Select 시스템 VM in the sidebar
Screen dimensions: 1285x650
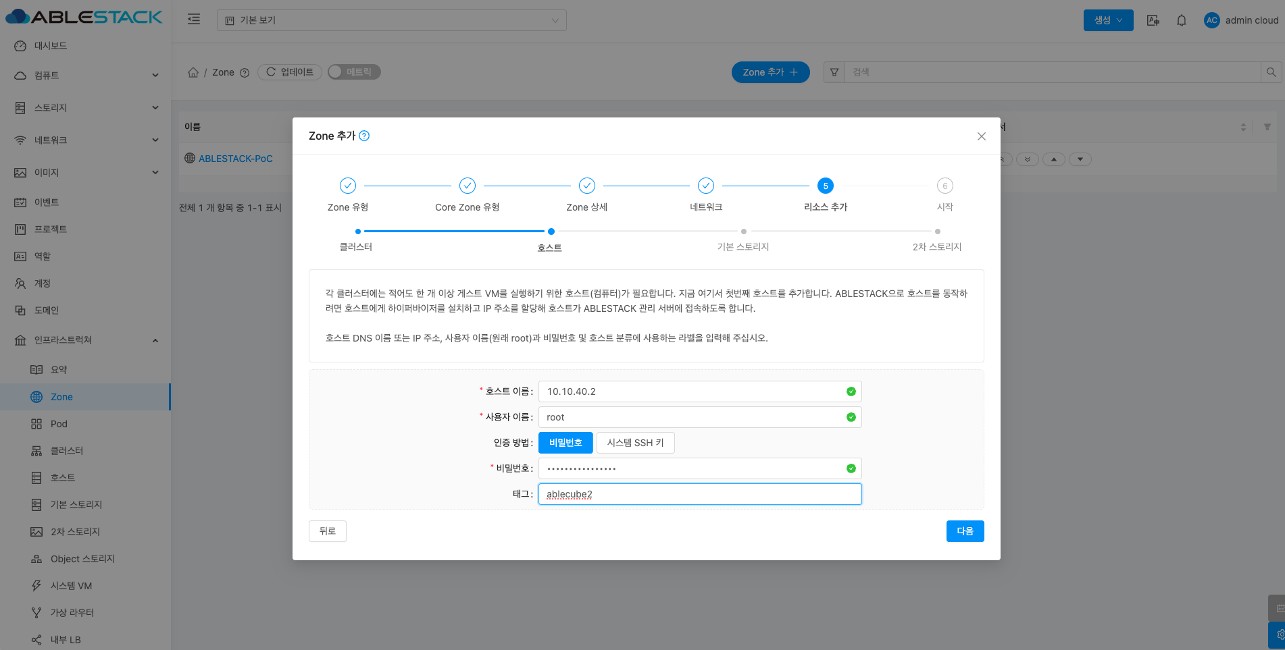click(85, 586)
